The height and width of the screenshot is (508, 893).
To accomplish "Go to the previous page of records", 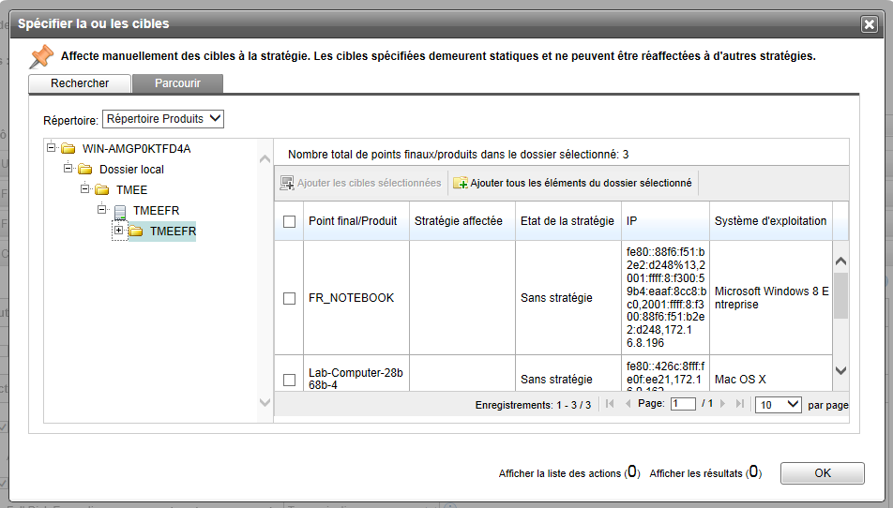I will coord(628,404).
